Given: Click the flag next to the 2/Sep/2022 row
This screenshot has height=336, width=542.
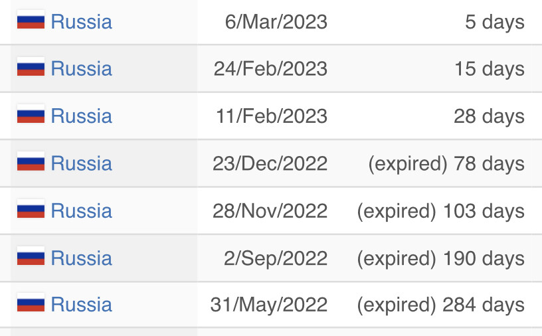Looking at the screenshot, I should pyautogui.click(x=31, y=258).
